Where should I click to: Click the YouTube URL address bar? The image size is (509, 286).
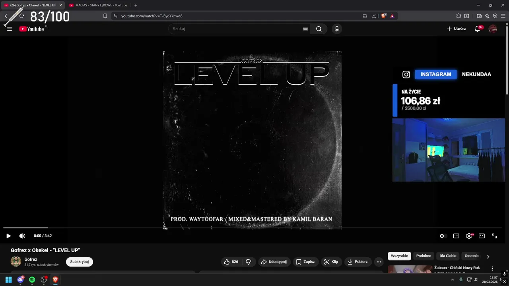click(239, 16)
